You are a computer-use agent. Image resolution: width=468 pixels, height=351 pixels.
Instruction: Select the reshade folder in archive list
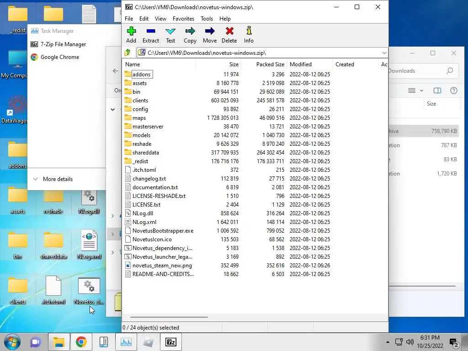pos(228,144)
